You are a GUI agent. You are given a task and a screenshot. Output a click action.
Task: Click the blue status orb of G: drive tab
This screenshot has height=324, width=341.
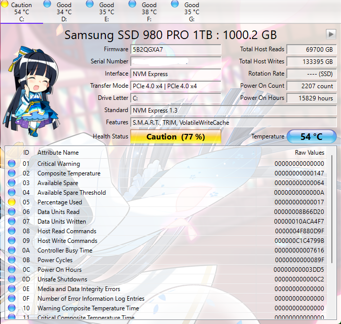coord(175,4)
